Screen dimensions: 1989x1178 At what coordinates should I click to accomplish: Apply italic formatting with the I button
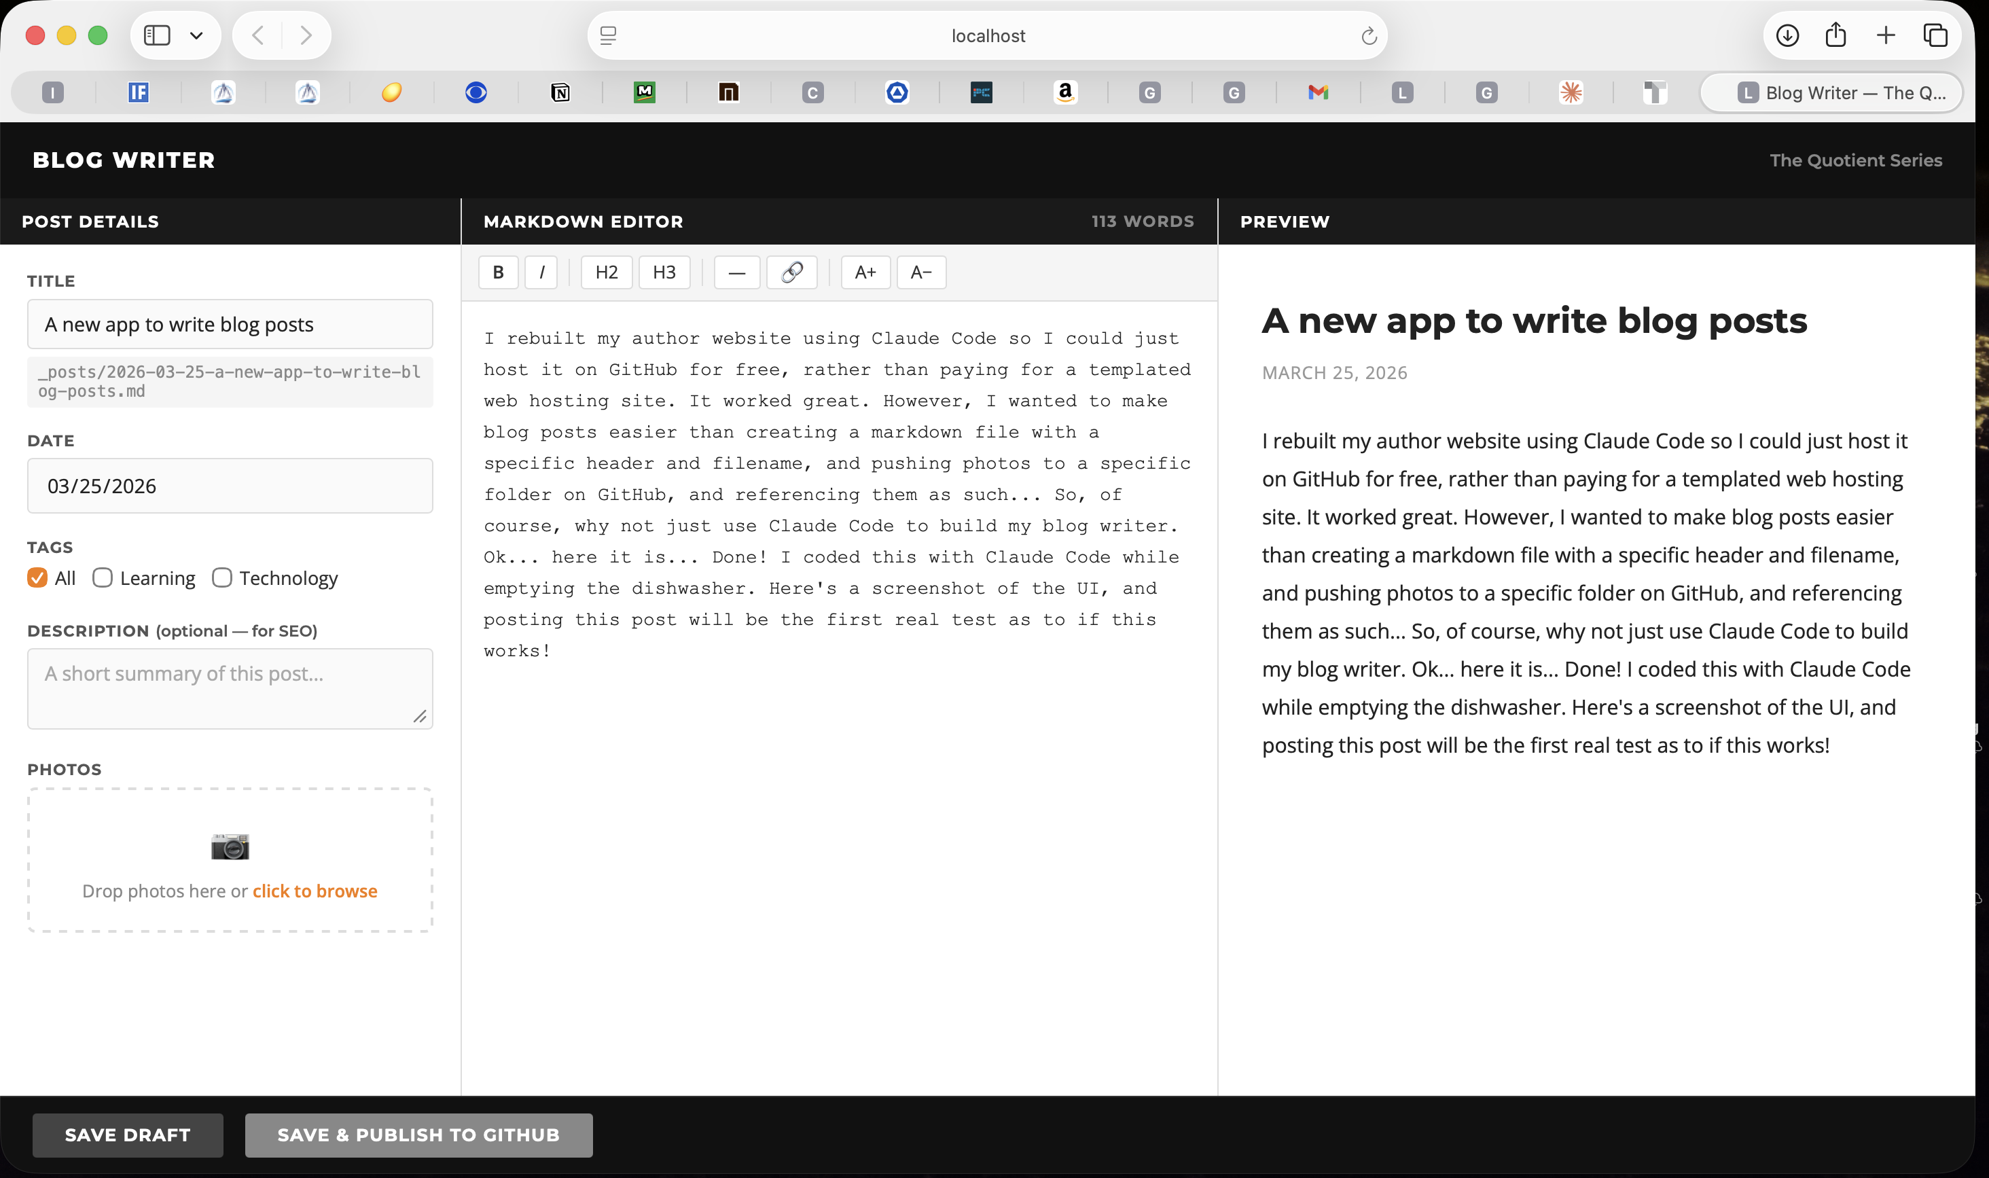coord(541,272)
